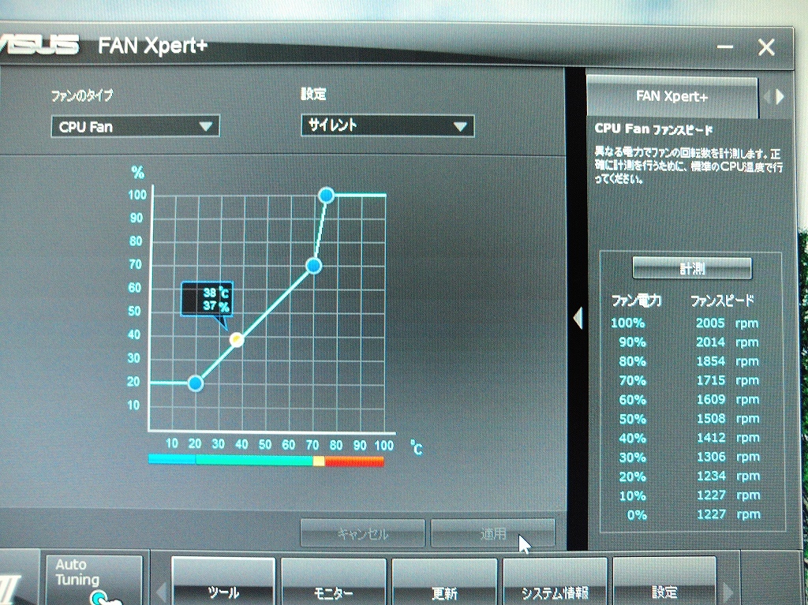
Task: Select the curve point at 100% top
Action: (326, 196)
